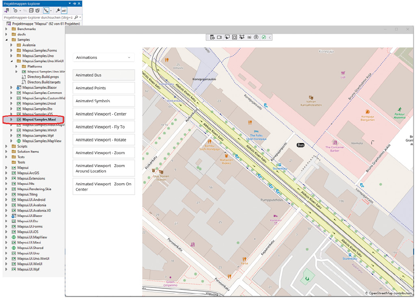
Task: Click the green diamond icon beside Mapsui.UI.Shared
Action: pos(14,248)
